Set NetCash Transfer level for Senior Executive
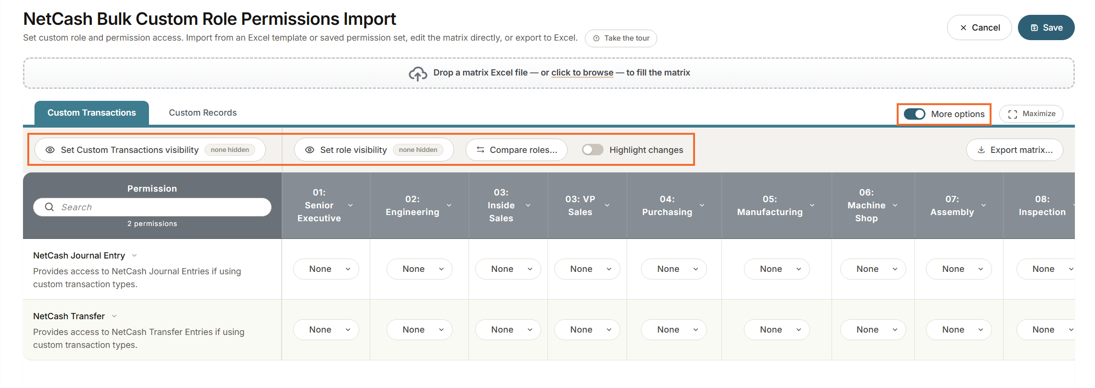This screenshot has height=388, width=1095. (326, 330)
